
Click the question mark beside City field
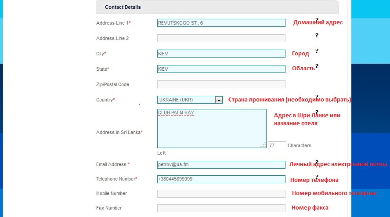(317, 51)
